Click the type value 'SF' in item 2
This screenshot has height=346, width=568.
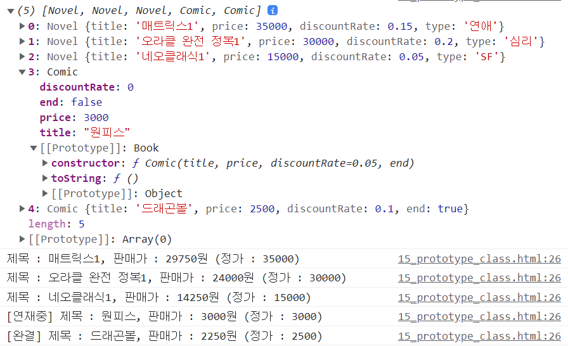coord(486,57)
